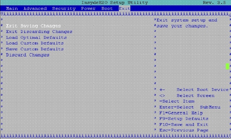Click the =Select Item hint

(x=177, y=101)
